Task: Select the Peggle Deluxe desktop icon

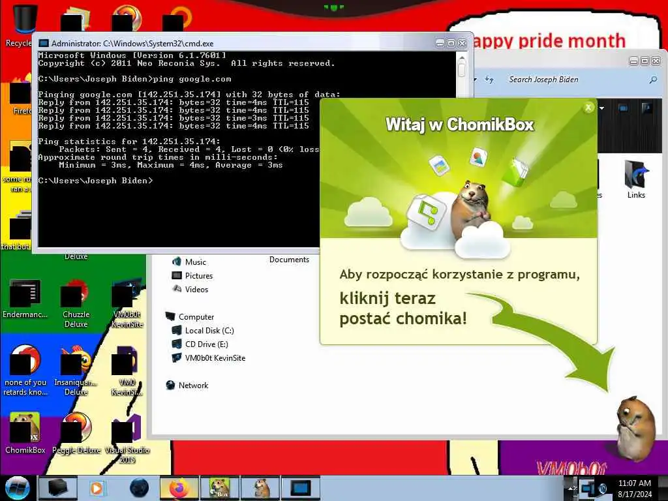Action: tap(76, 433)
